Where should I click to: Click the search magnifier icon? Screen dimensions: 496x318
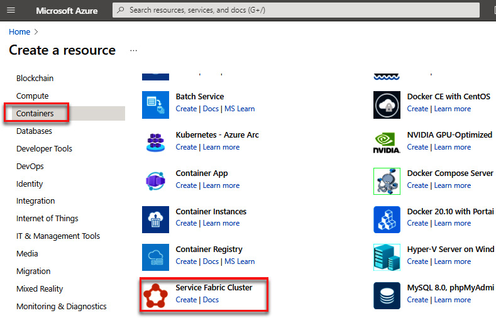tap(121, 10)
